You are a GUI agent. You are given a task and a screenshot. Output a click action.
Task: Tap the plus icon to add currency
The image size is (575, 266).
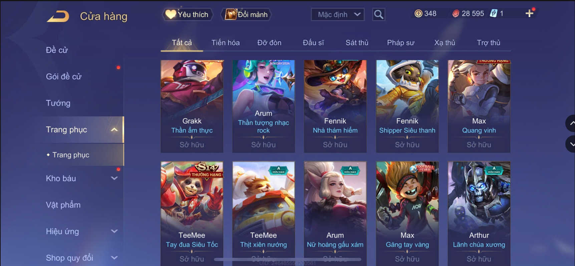(x=529, y=13)
